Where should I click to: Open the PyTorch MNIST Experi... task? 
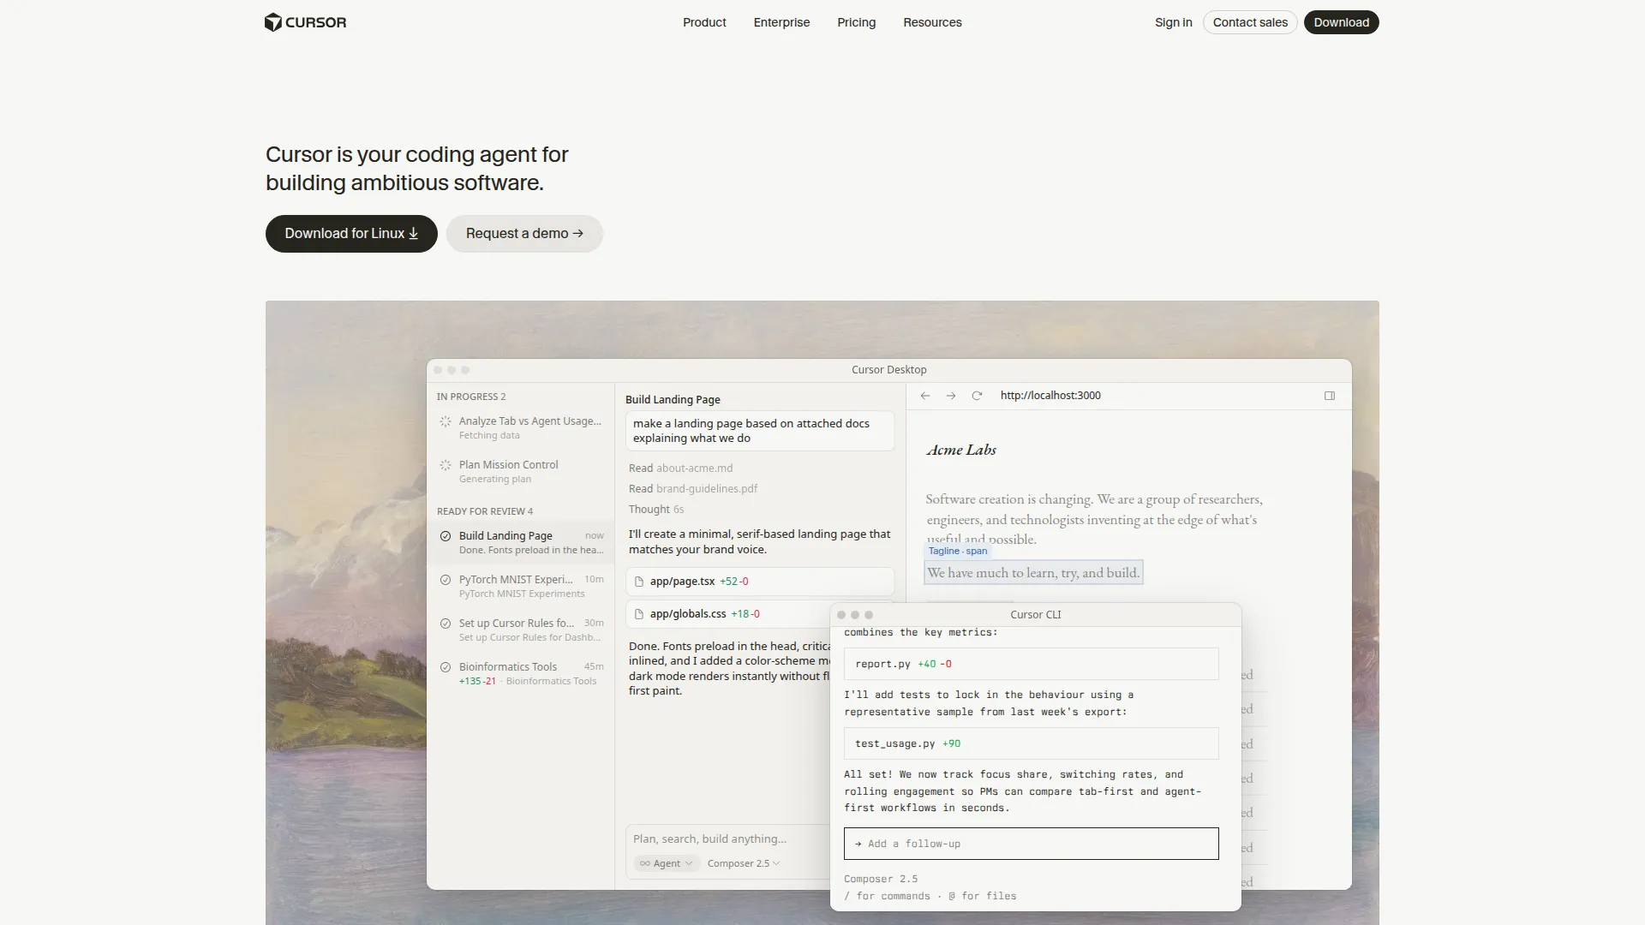521,586
